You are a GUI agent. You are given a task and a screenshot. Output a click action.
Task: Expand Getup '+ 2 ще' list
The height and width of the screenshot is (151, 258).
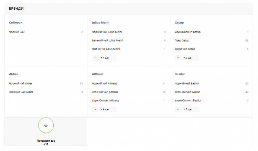click(187, 58)
